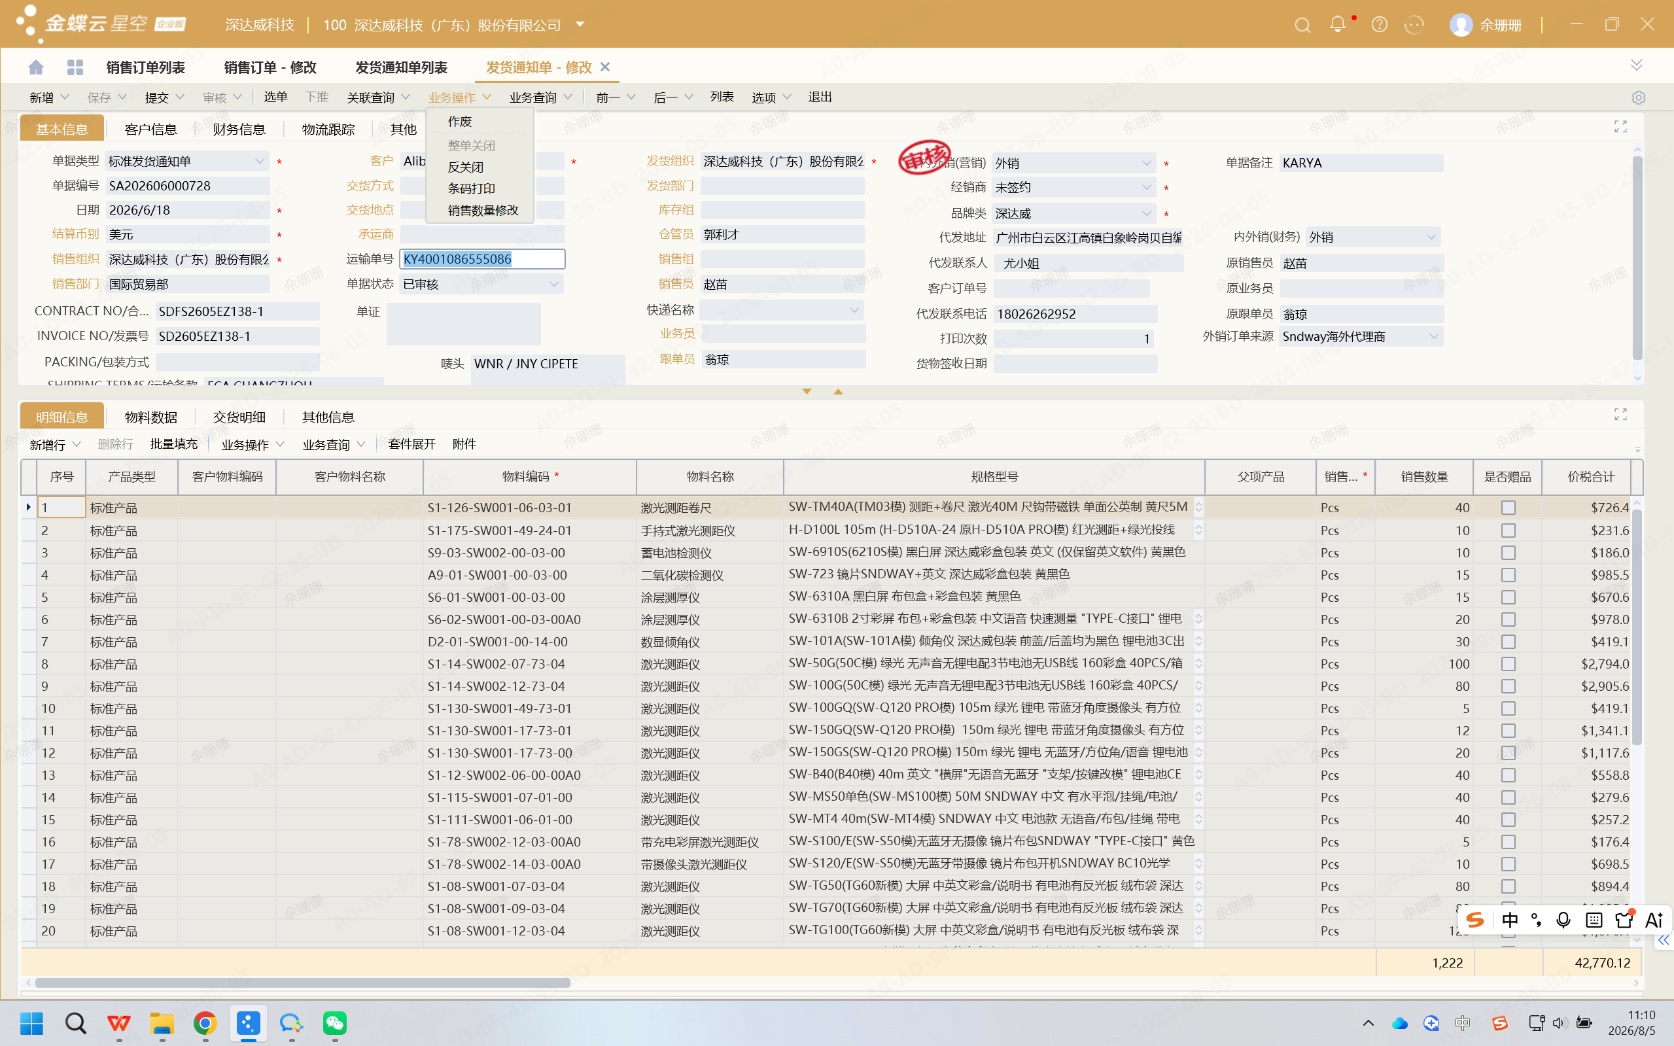Viewport: 1674px width, 1046px height.
Task: Open the chat assistant icon beside help
Action: [x=1414, y=25]
